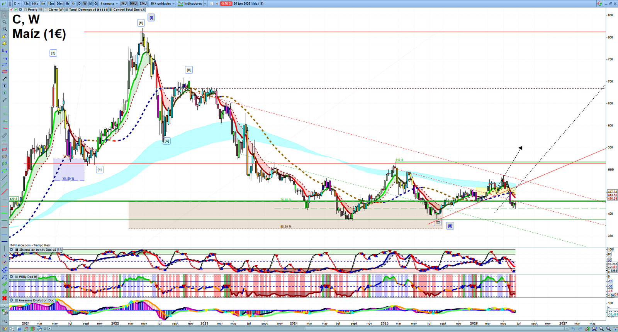Select the cursor pointer tool
Viewport: 618px width, 332px height.
4,15
